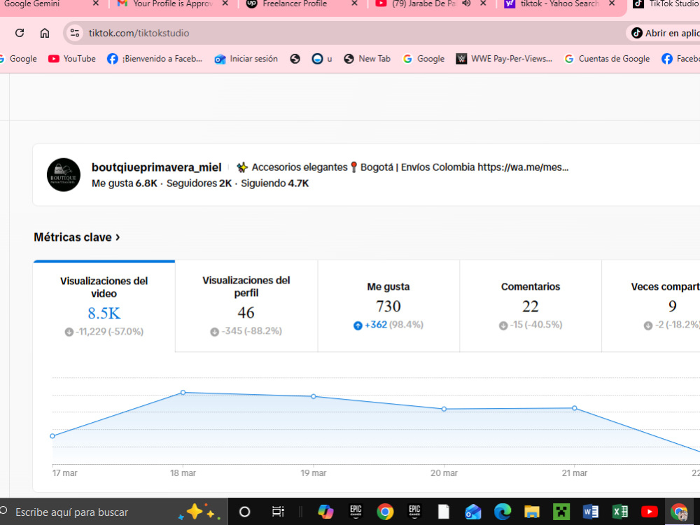Open YouTube app from the taskbar
This screenshot has width=700, height=525.
[x=649, y=512]
